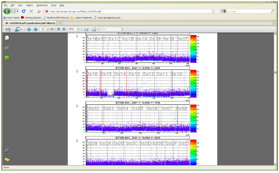
Task: Expand the Find box options dropdown
Action: coord(122,29)
